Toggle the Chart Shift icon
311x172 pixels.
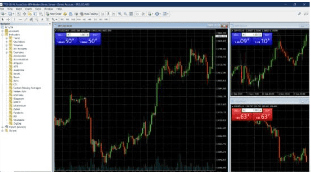(x=143, y=14)
